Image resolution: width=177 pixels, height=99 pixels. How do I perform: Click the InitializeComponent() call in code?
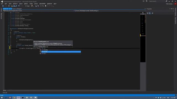(x=26, y=40)
